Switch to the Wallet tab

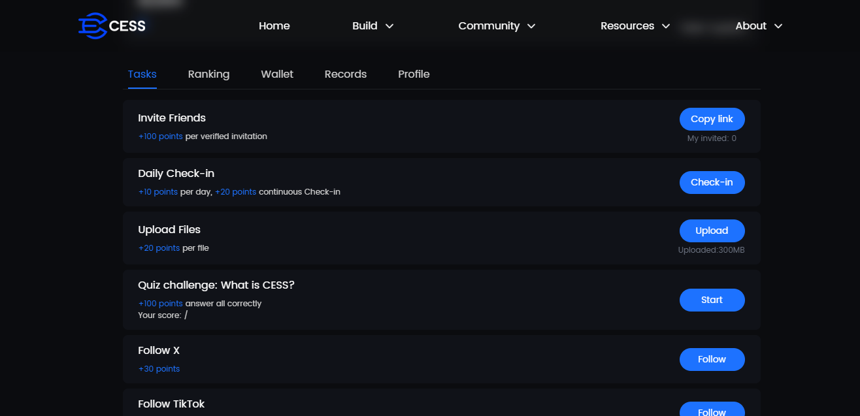click(x=277, y=74)
